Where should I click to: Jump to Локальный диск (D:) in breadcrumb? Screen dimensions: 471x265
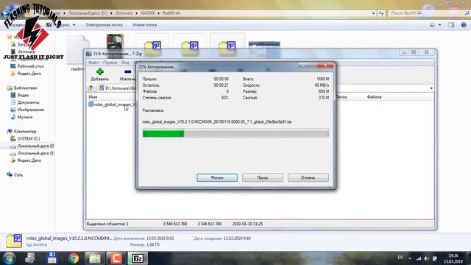(88, 13)
